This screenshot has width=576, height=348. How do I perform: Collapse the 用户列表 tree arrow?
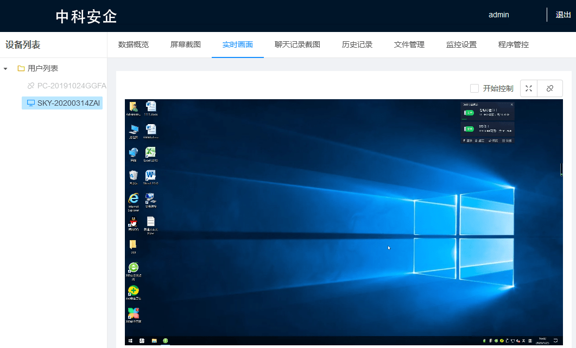[5, 69]
